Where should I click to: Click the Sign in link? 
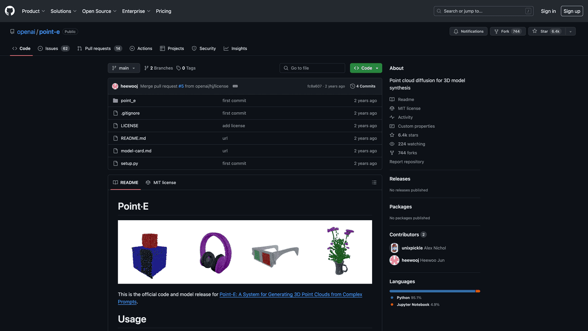[548, 11]
